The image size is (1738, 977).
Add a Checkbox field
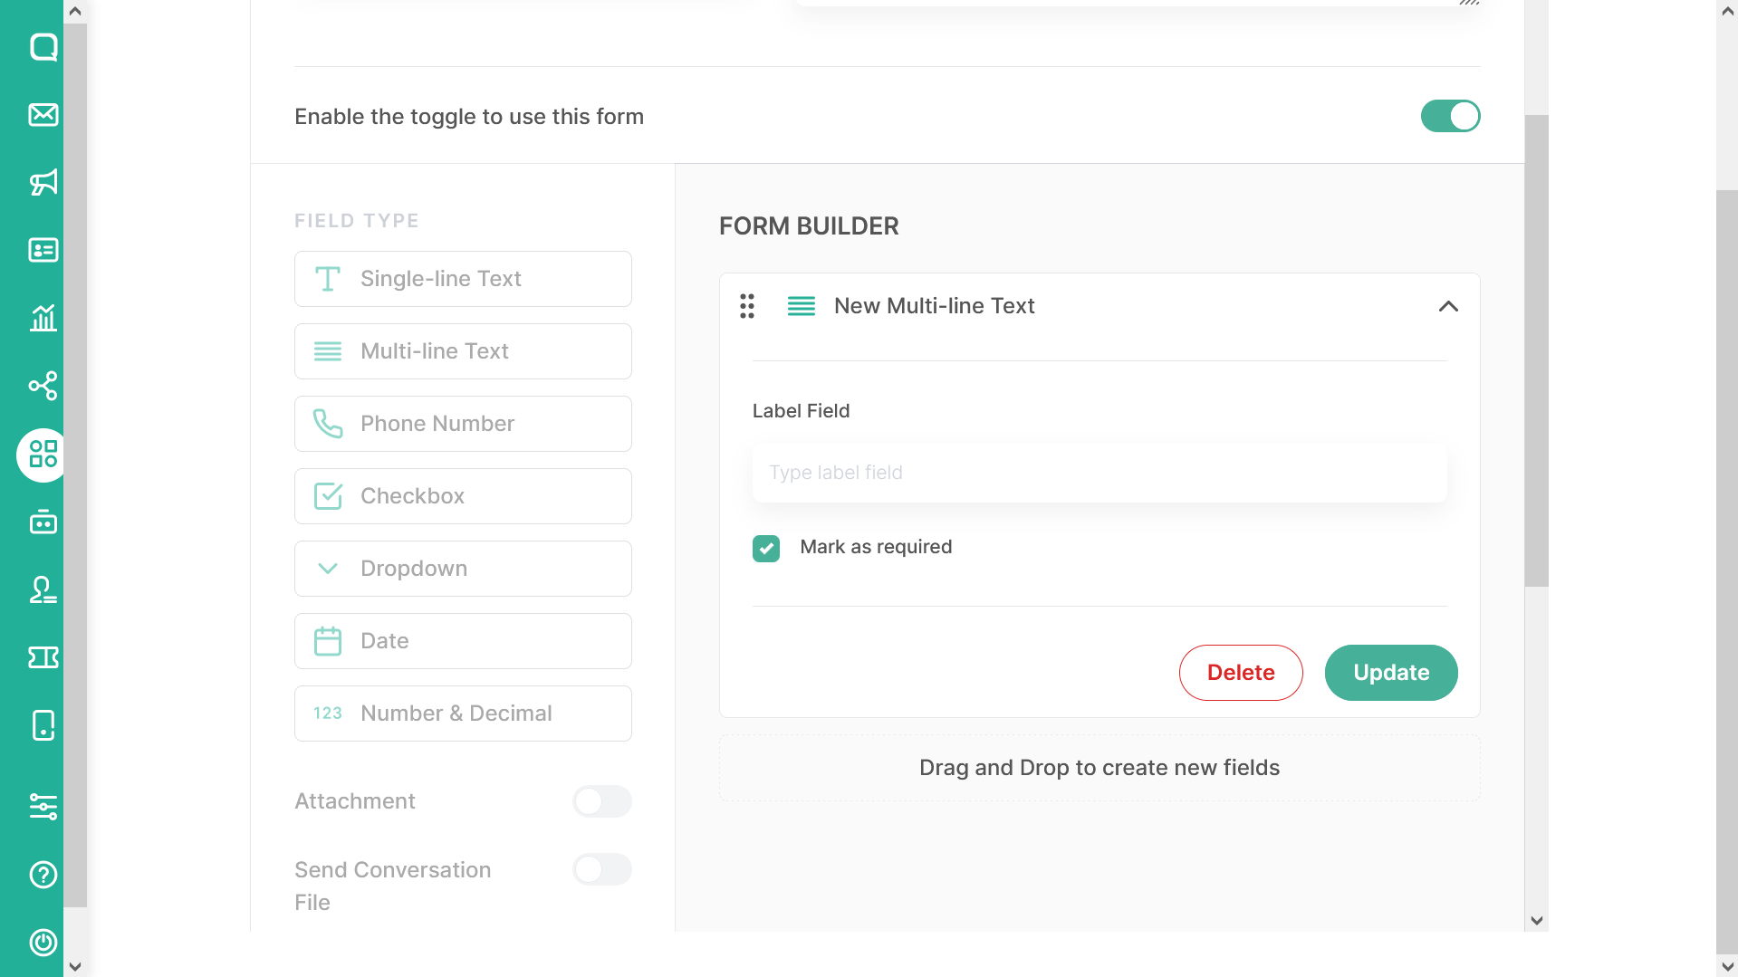point(463,496)
